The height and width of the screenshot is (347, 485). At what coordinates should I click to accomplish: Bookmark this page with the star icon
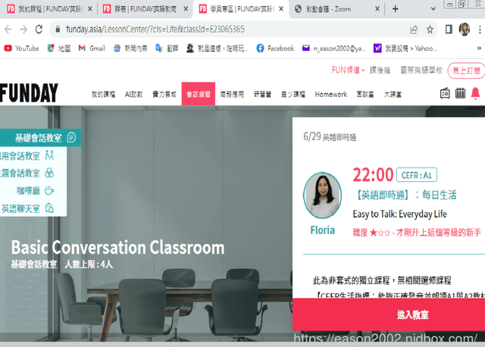tap(430, 30)
